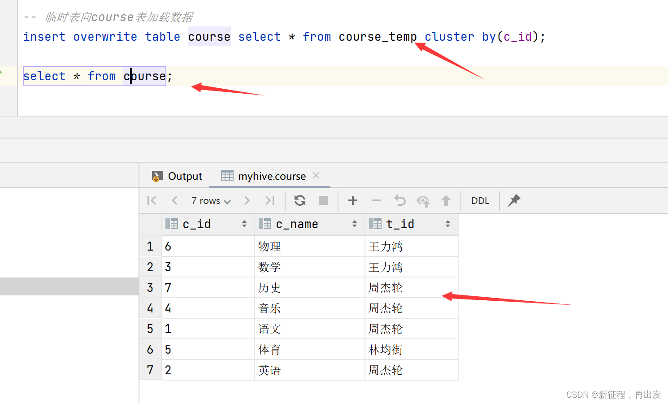Click the cell containing 林均衔
668x403 pixels.
412,350
